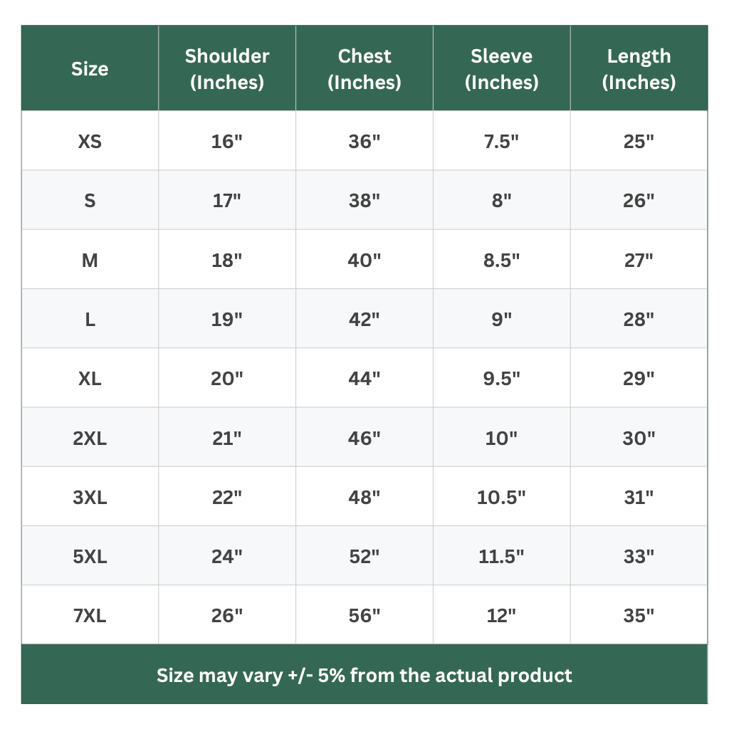Image resolution: width=729 pixels, height=729 pixels.
Task: Select the 7XL size cell
Action: click(90, 616)
